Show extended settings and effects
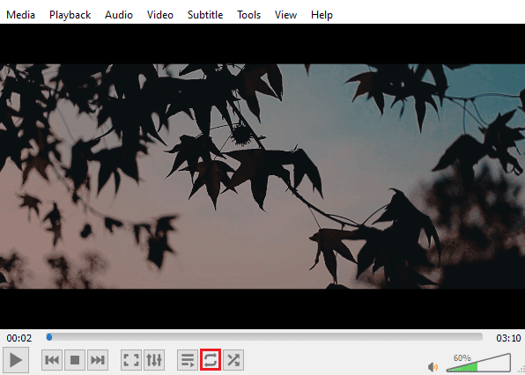 pos(154,360)
